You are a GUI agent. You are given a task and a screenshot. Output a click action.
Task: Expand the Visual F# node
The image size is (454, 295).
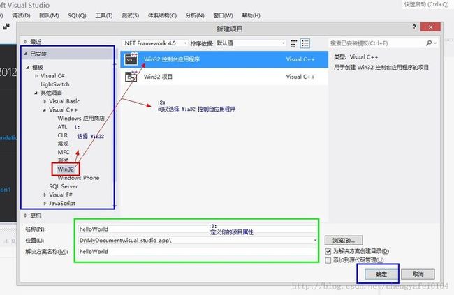click(x=45, y=195)
